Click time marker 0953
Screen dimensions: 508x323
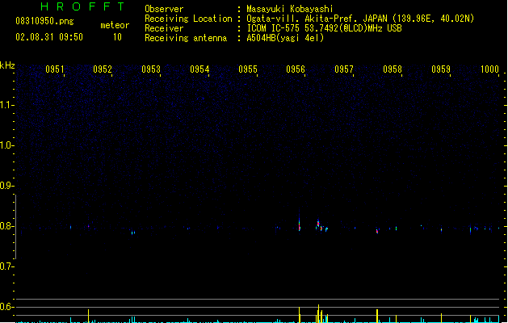pos(151,69)
